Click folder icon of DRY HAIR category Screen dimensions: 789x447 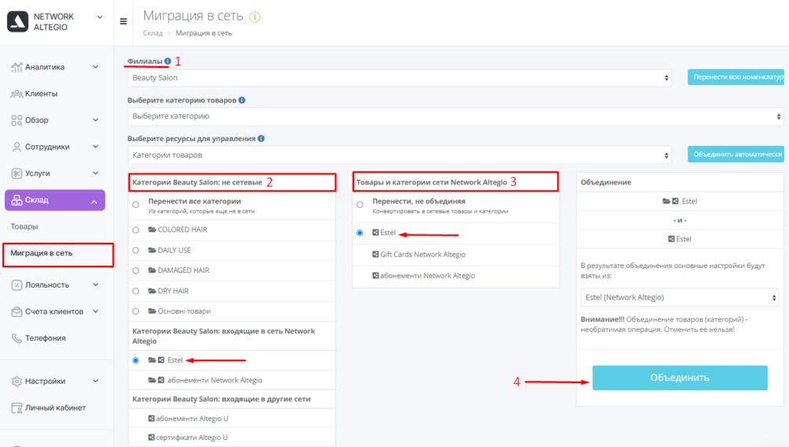click(x=152, y=291)
